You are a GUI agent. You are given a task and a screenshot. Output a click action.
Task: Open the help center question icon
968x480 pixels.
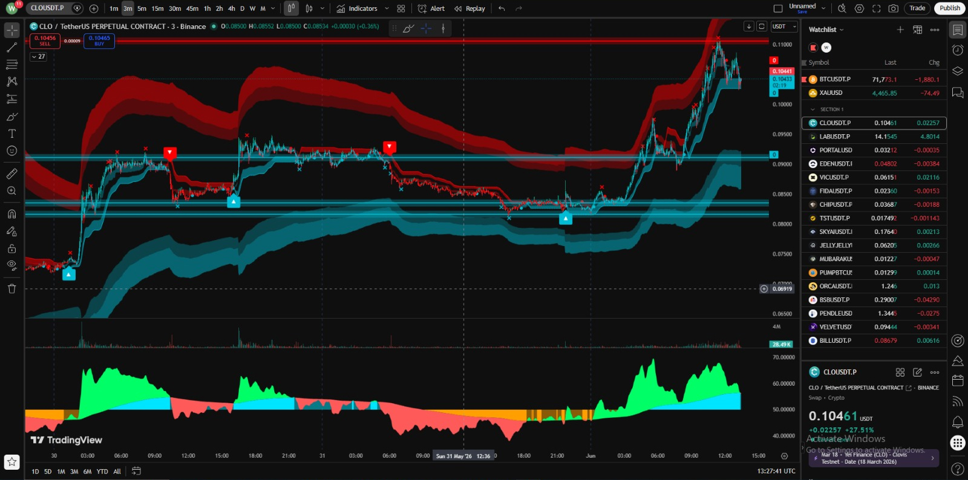click(x=957, y=469)
